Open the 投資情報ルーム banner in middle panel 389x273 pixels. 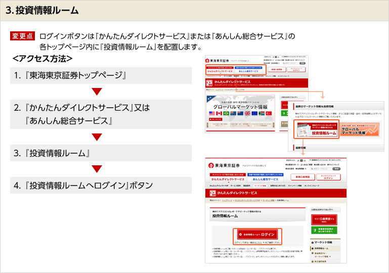316,129
